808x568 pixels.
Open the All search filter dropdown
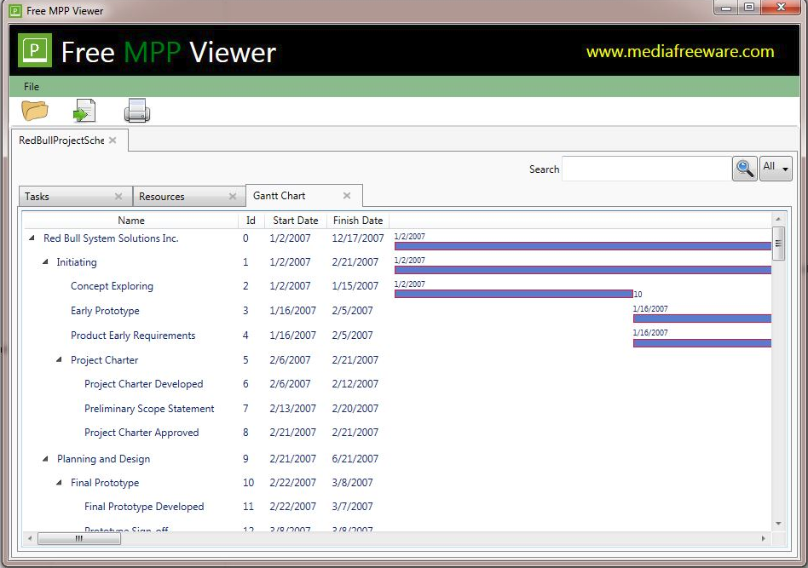click(776, 169)
